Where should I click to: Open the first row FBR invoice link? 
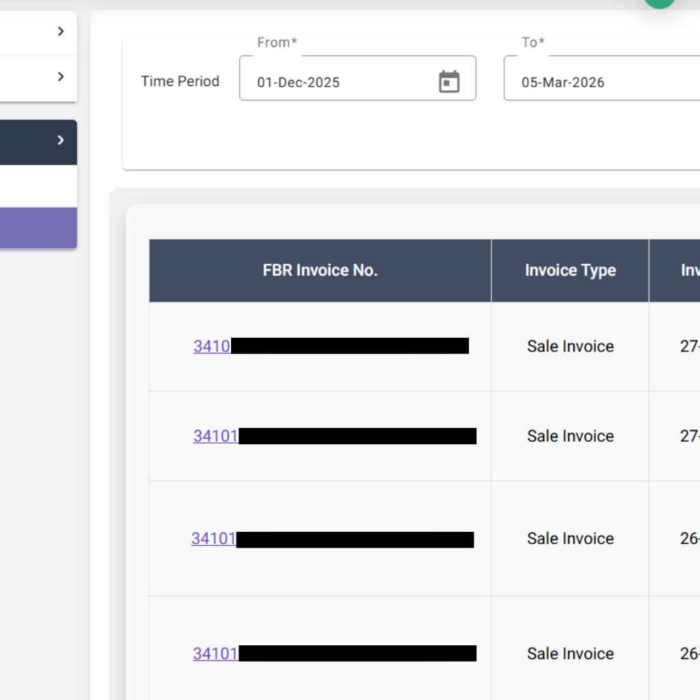coord(212,347)
